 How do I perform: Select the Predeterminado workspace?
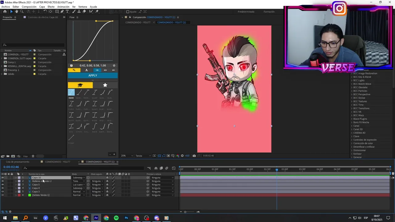click(246, 12)
